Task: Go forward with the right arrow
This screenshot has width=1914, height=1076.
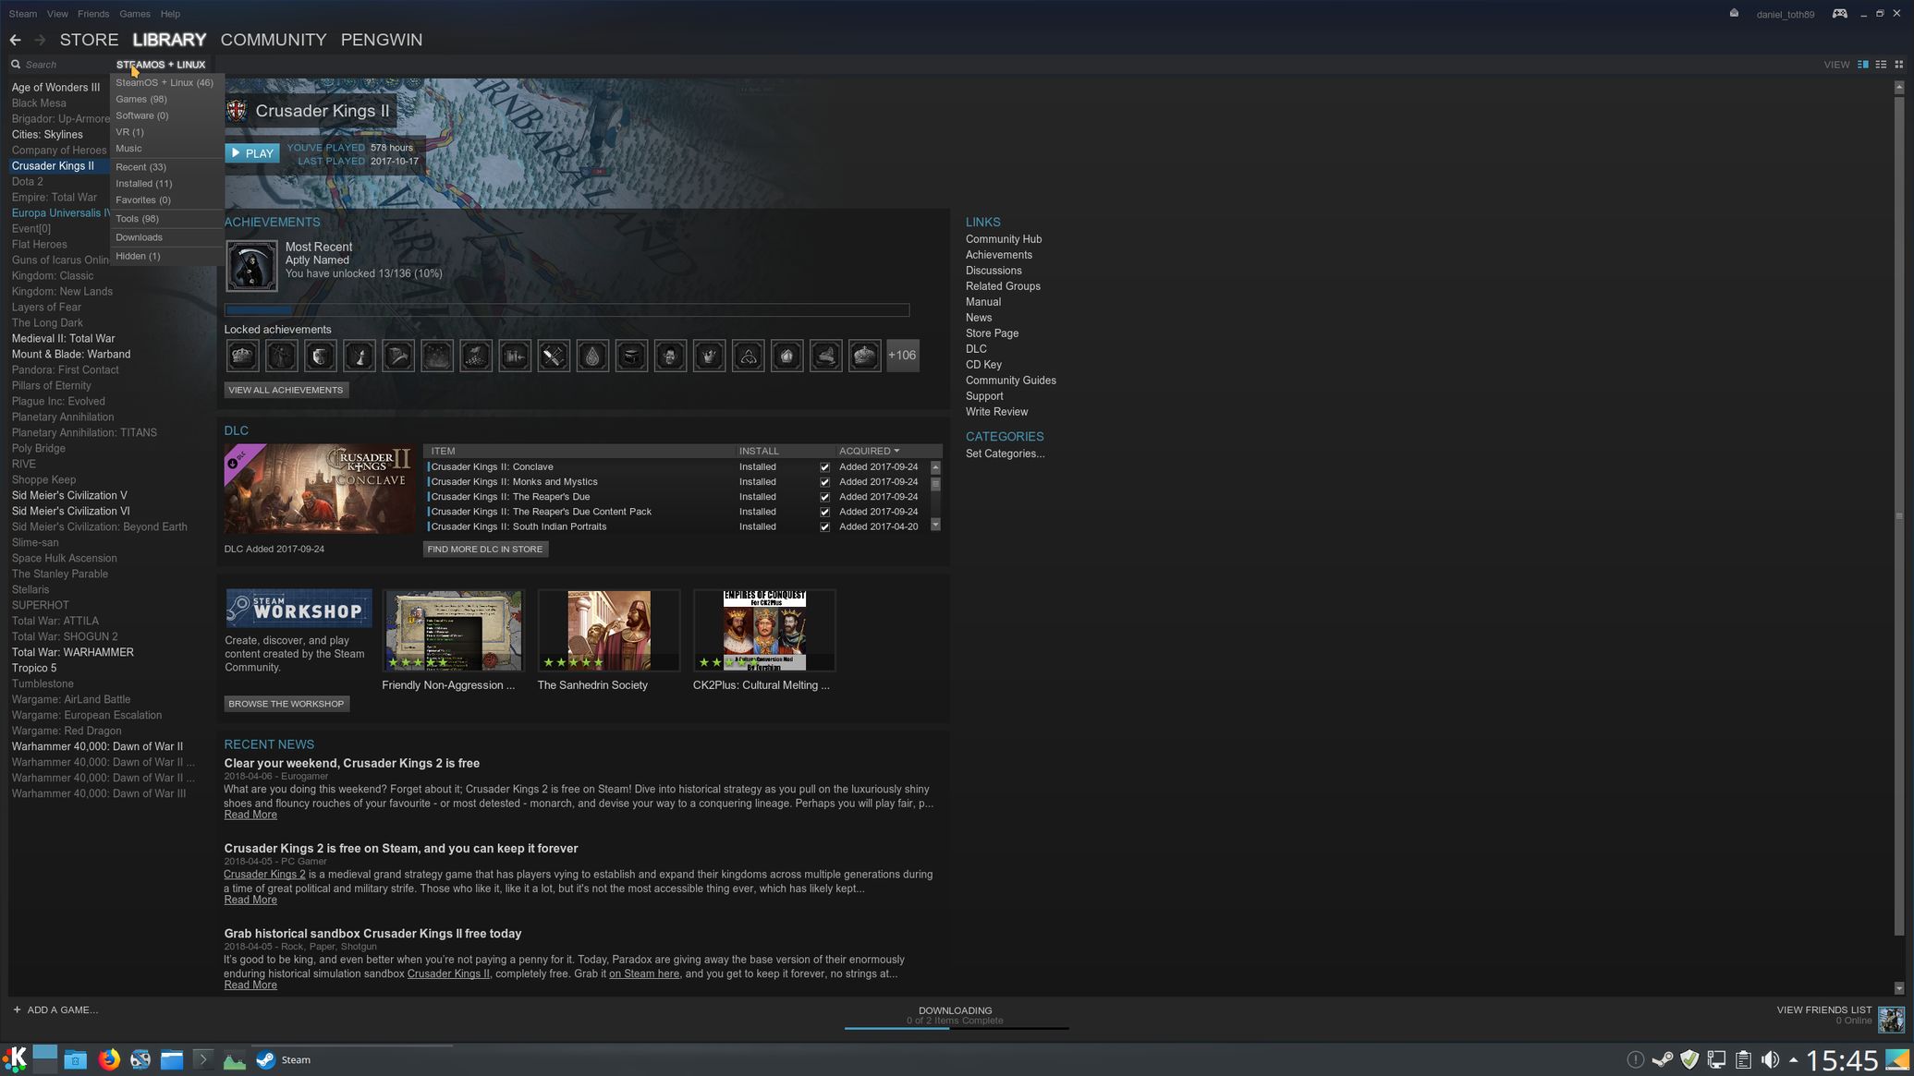Action: [40, 40]
